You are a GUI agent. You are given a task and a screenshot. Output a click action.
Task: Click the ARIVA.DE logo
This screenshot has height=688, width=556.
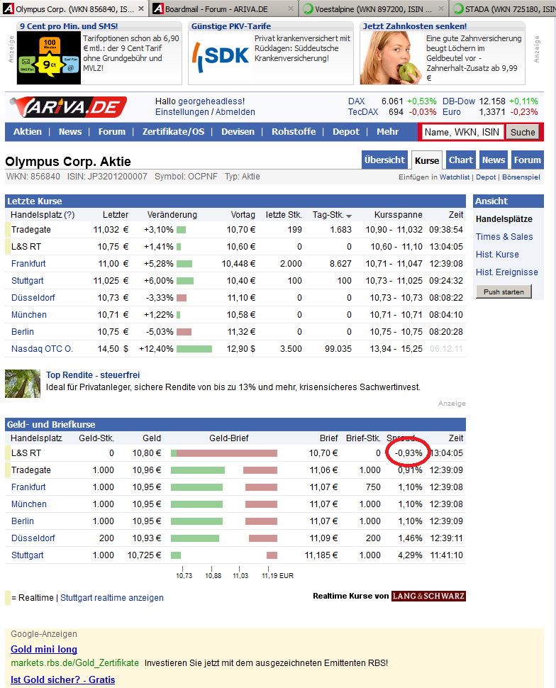69,107
